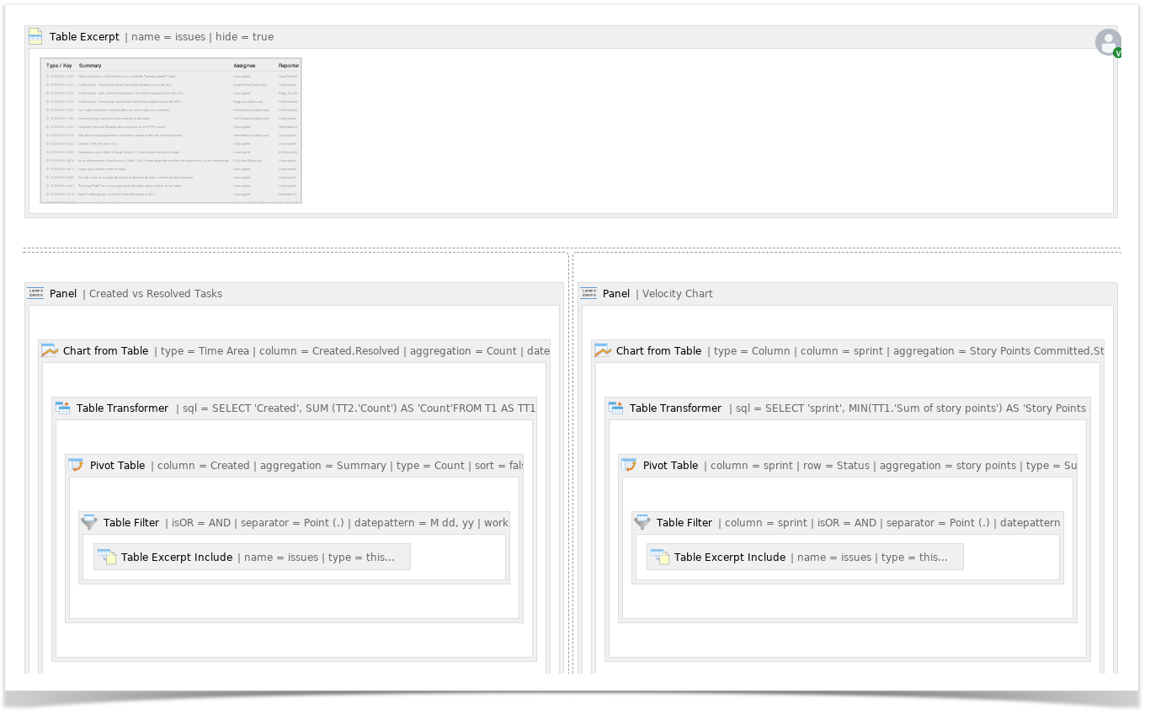
Task: Open the user avatar menu in top right corner
Action: coord(1106,42)
